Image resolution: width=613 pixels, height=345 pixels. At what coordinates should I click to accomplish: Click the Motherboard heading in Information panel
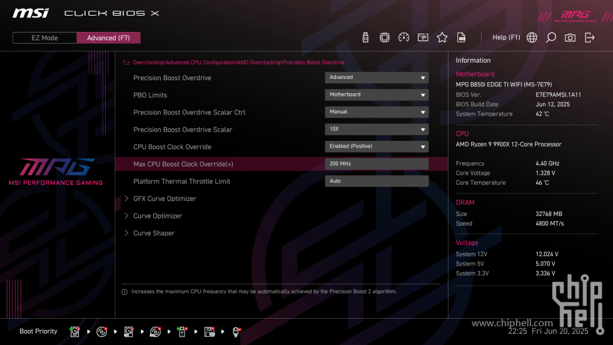[475, 74]
